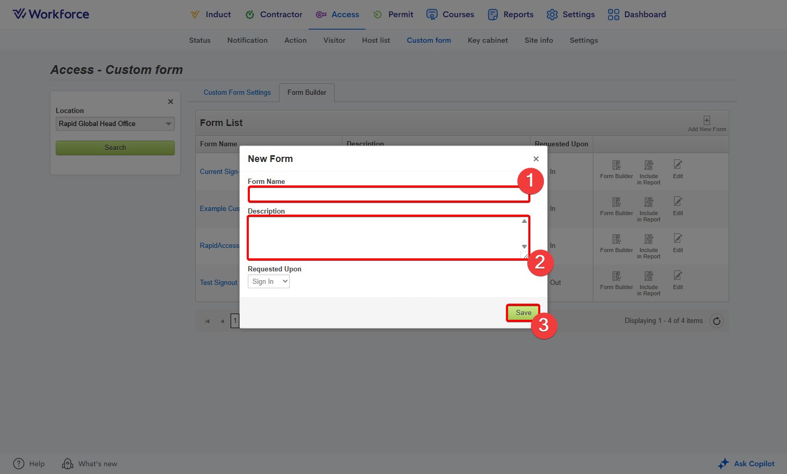Click the refresh icon beside item count
The image size is (787, 474).
coord(717,321)
